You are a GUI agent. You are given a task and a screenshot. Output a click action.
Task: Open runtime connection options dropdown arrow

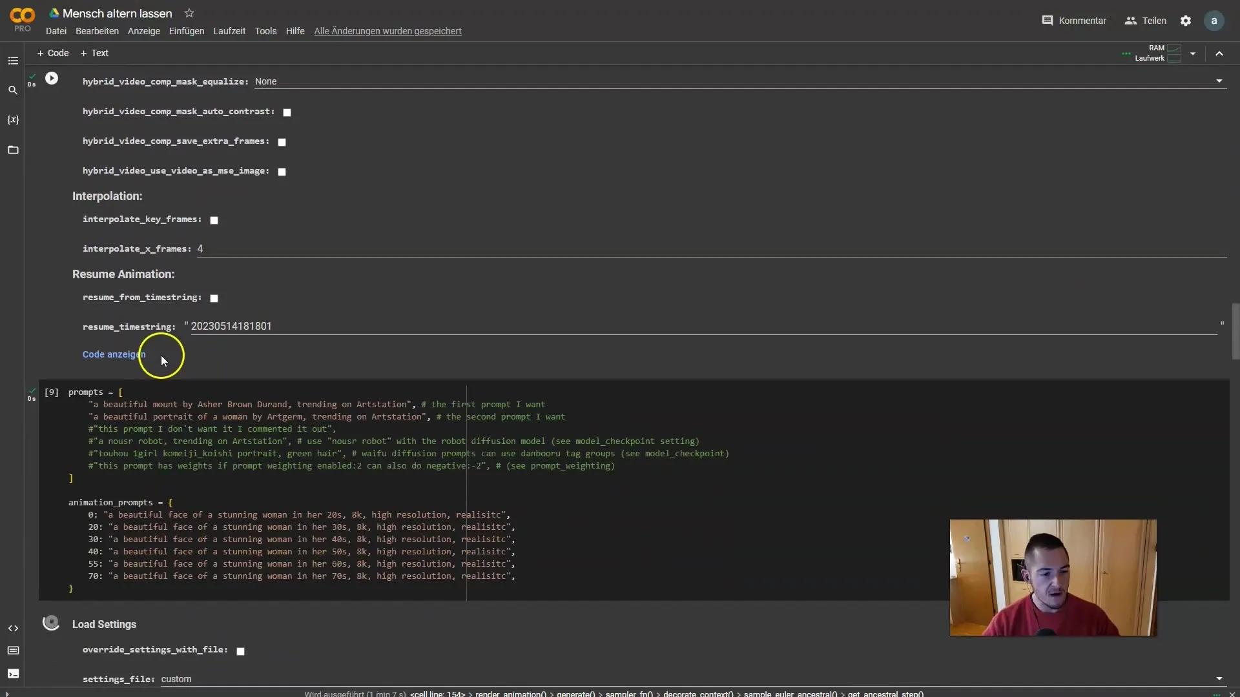click(1193, 54)
